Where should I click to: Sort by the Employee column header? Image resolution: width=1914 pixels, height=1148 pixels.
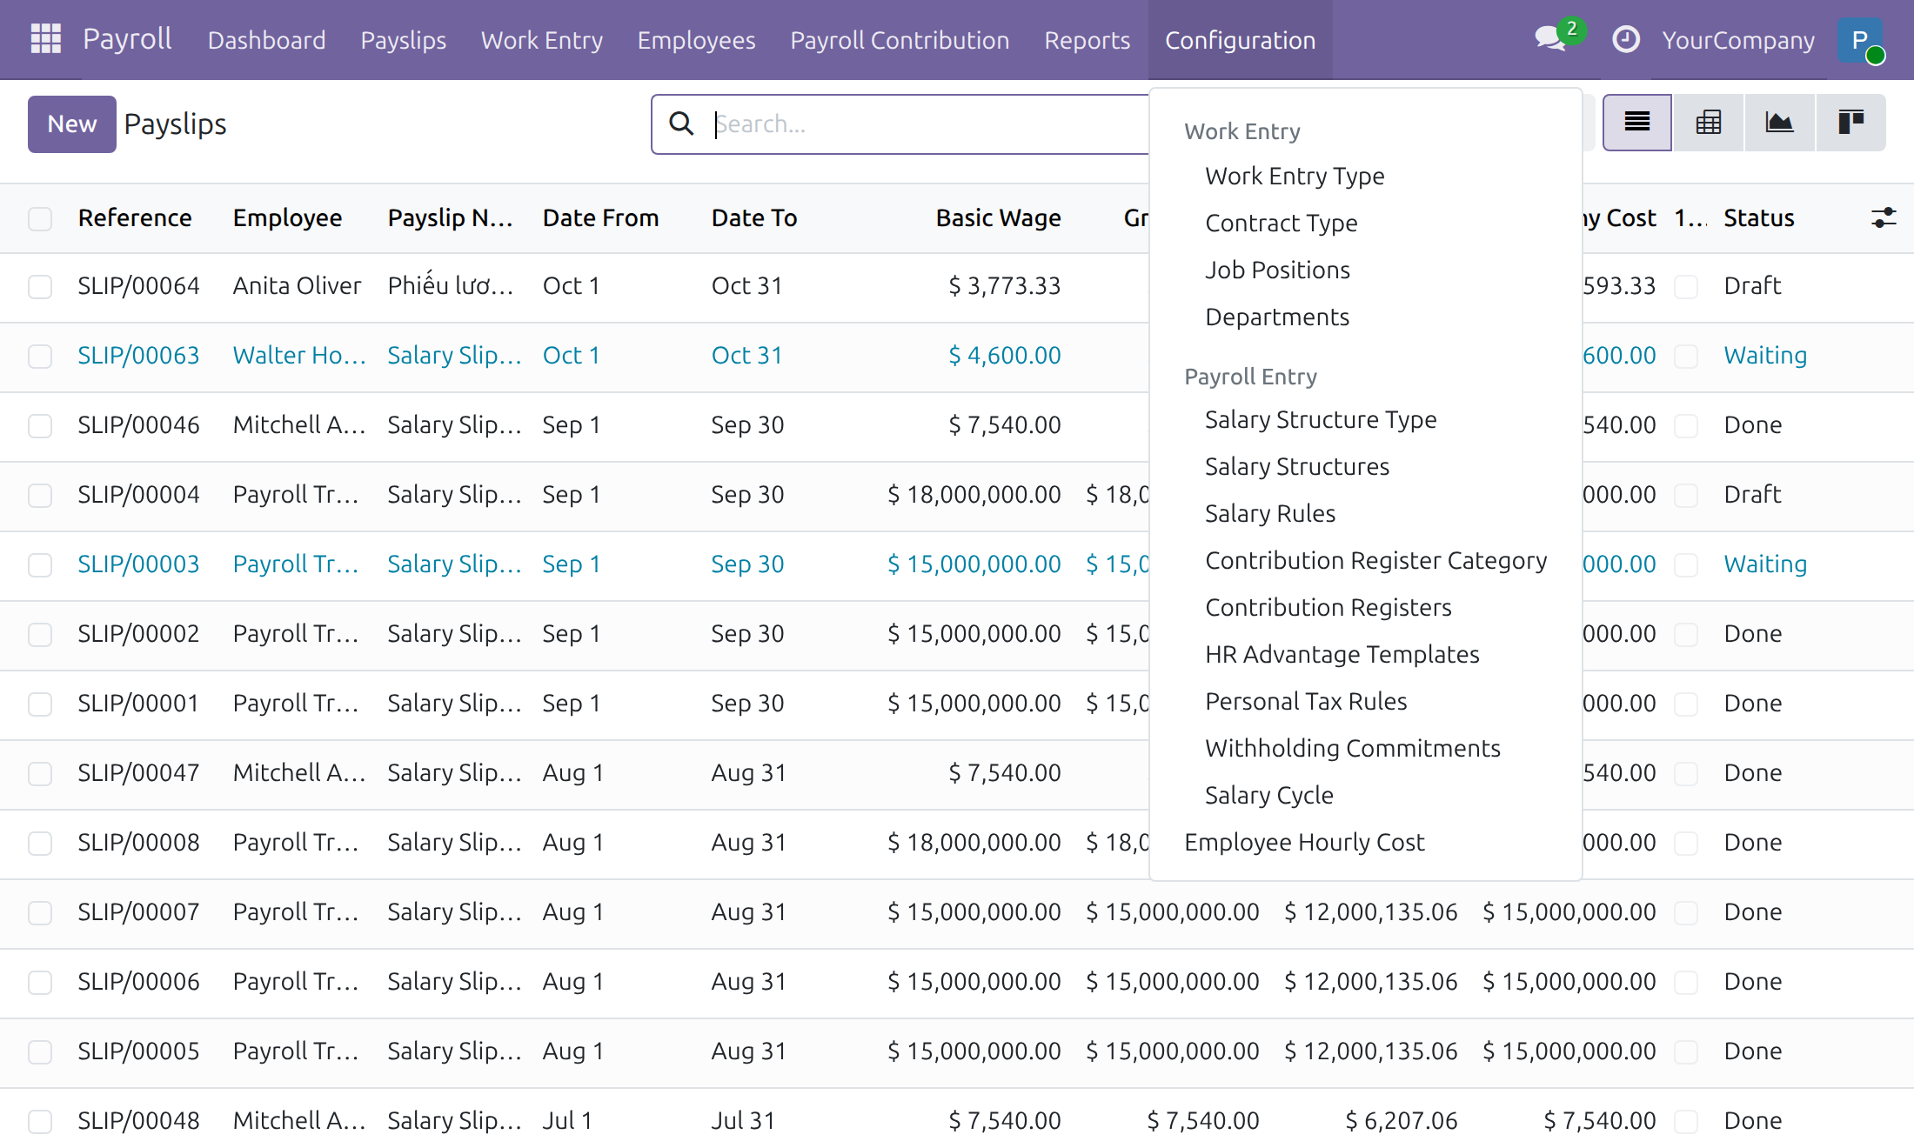coord(287,217)
